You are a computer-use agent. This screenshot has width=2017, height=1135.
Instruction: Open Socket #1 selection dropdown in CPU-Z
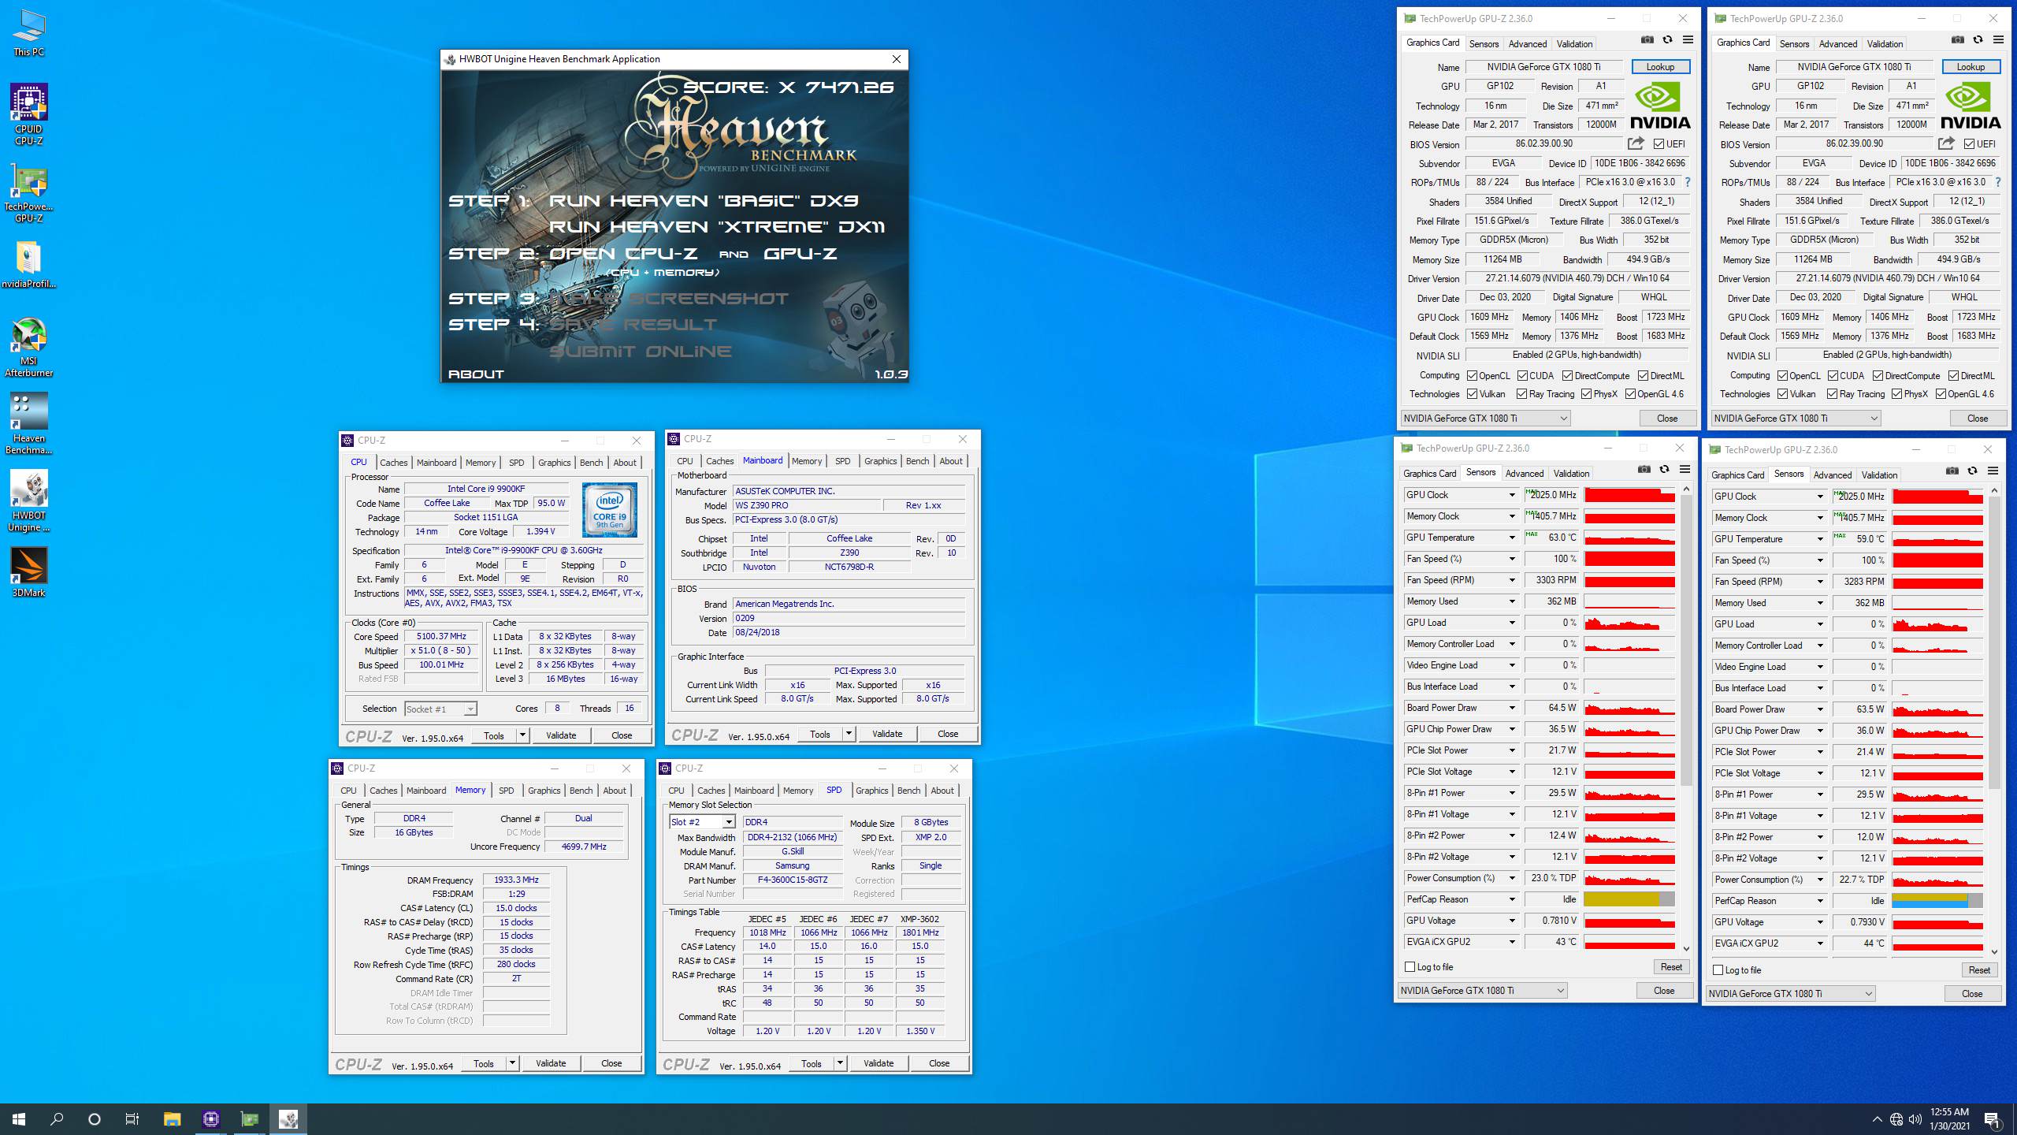coord(440,709)
